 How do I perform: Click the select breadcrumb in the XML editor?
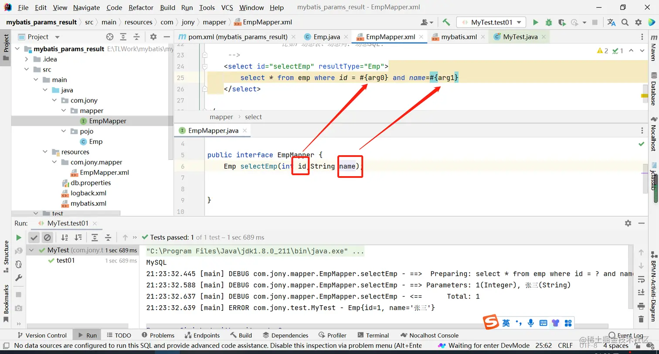(x=253, y=117)
